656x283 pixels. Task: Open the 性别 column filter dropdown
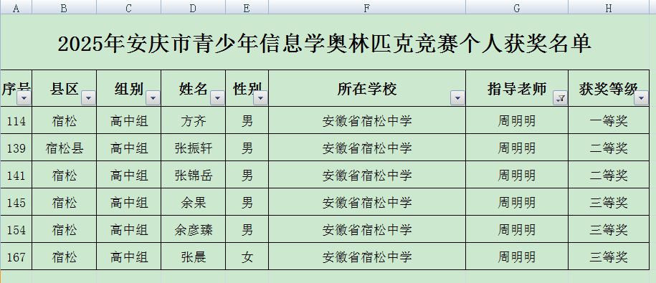click(261, 99)
